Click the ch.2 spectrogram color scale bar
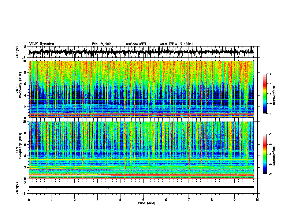 265,154
